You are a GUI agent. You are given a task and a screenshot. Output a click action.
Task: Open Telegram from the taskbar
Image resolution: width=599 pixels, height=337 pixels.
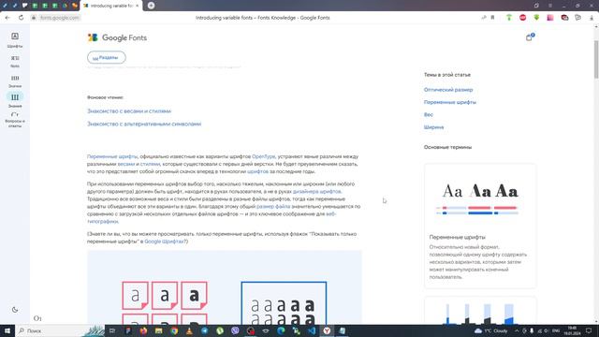205,330
